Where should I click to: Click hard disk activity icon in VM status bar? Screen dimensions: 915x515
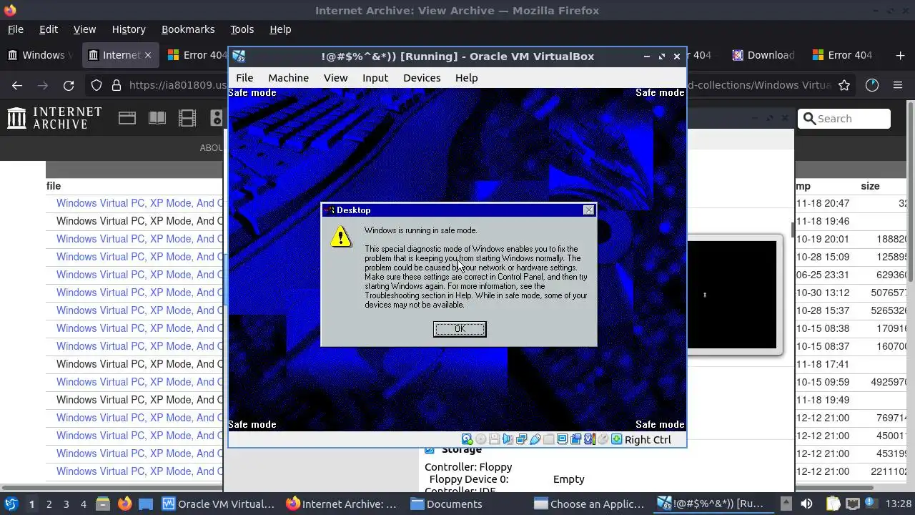coord(467,439)
